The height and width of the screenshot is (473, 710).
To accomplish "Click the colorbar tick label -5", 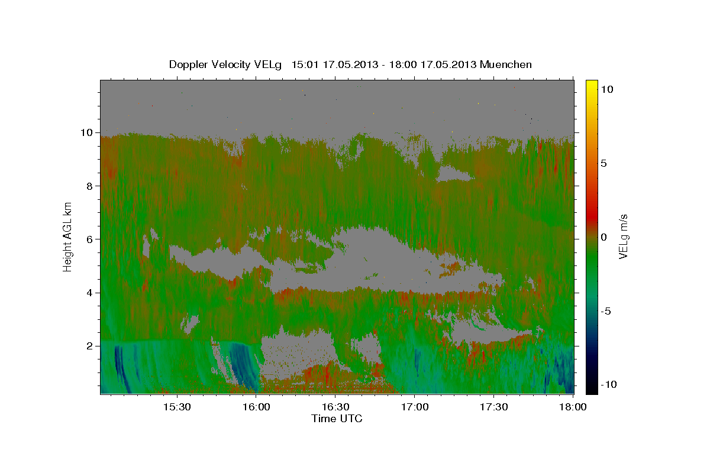I will (606, 311).
